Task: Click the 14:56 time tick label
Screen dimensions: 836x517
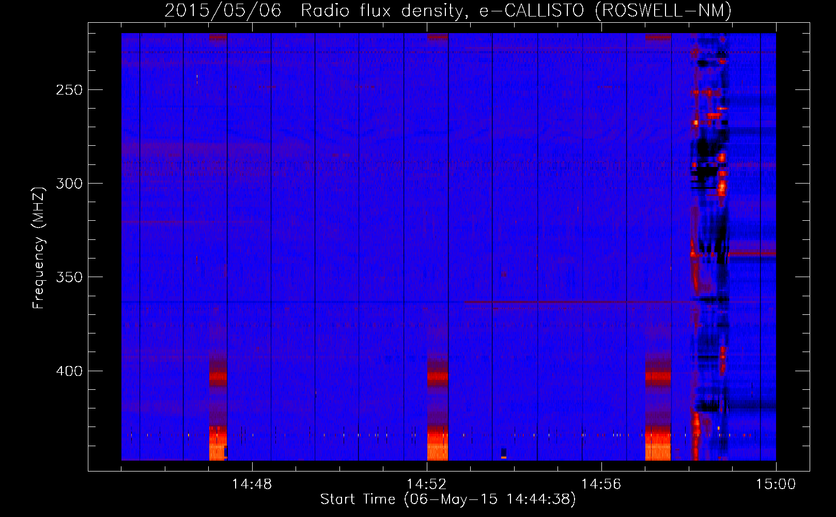Action: pos(601,484)
